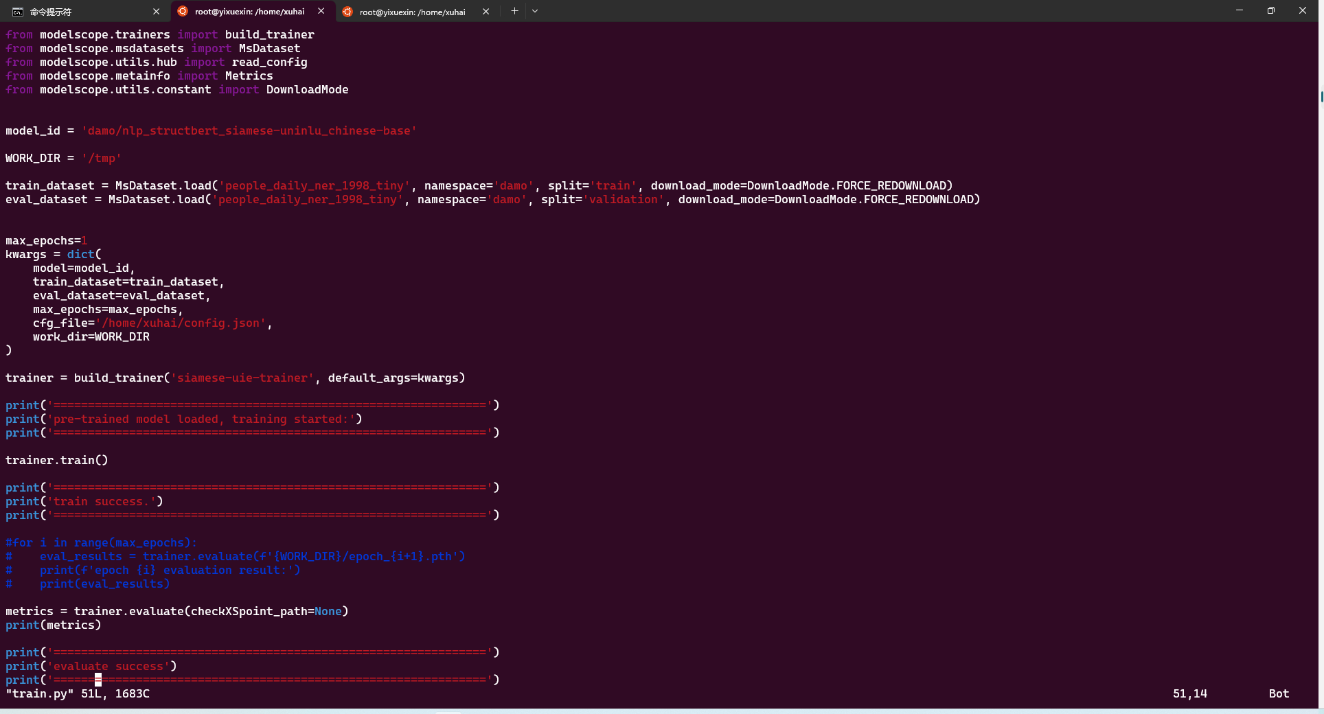The image size is (1324, 714).
Task: Click the cfg_file path '/home/xuhai/config.json'
Action: point(181,323)
